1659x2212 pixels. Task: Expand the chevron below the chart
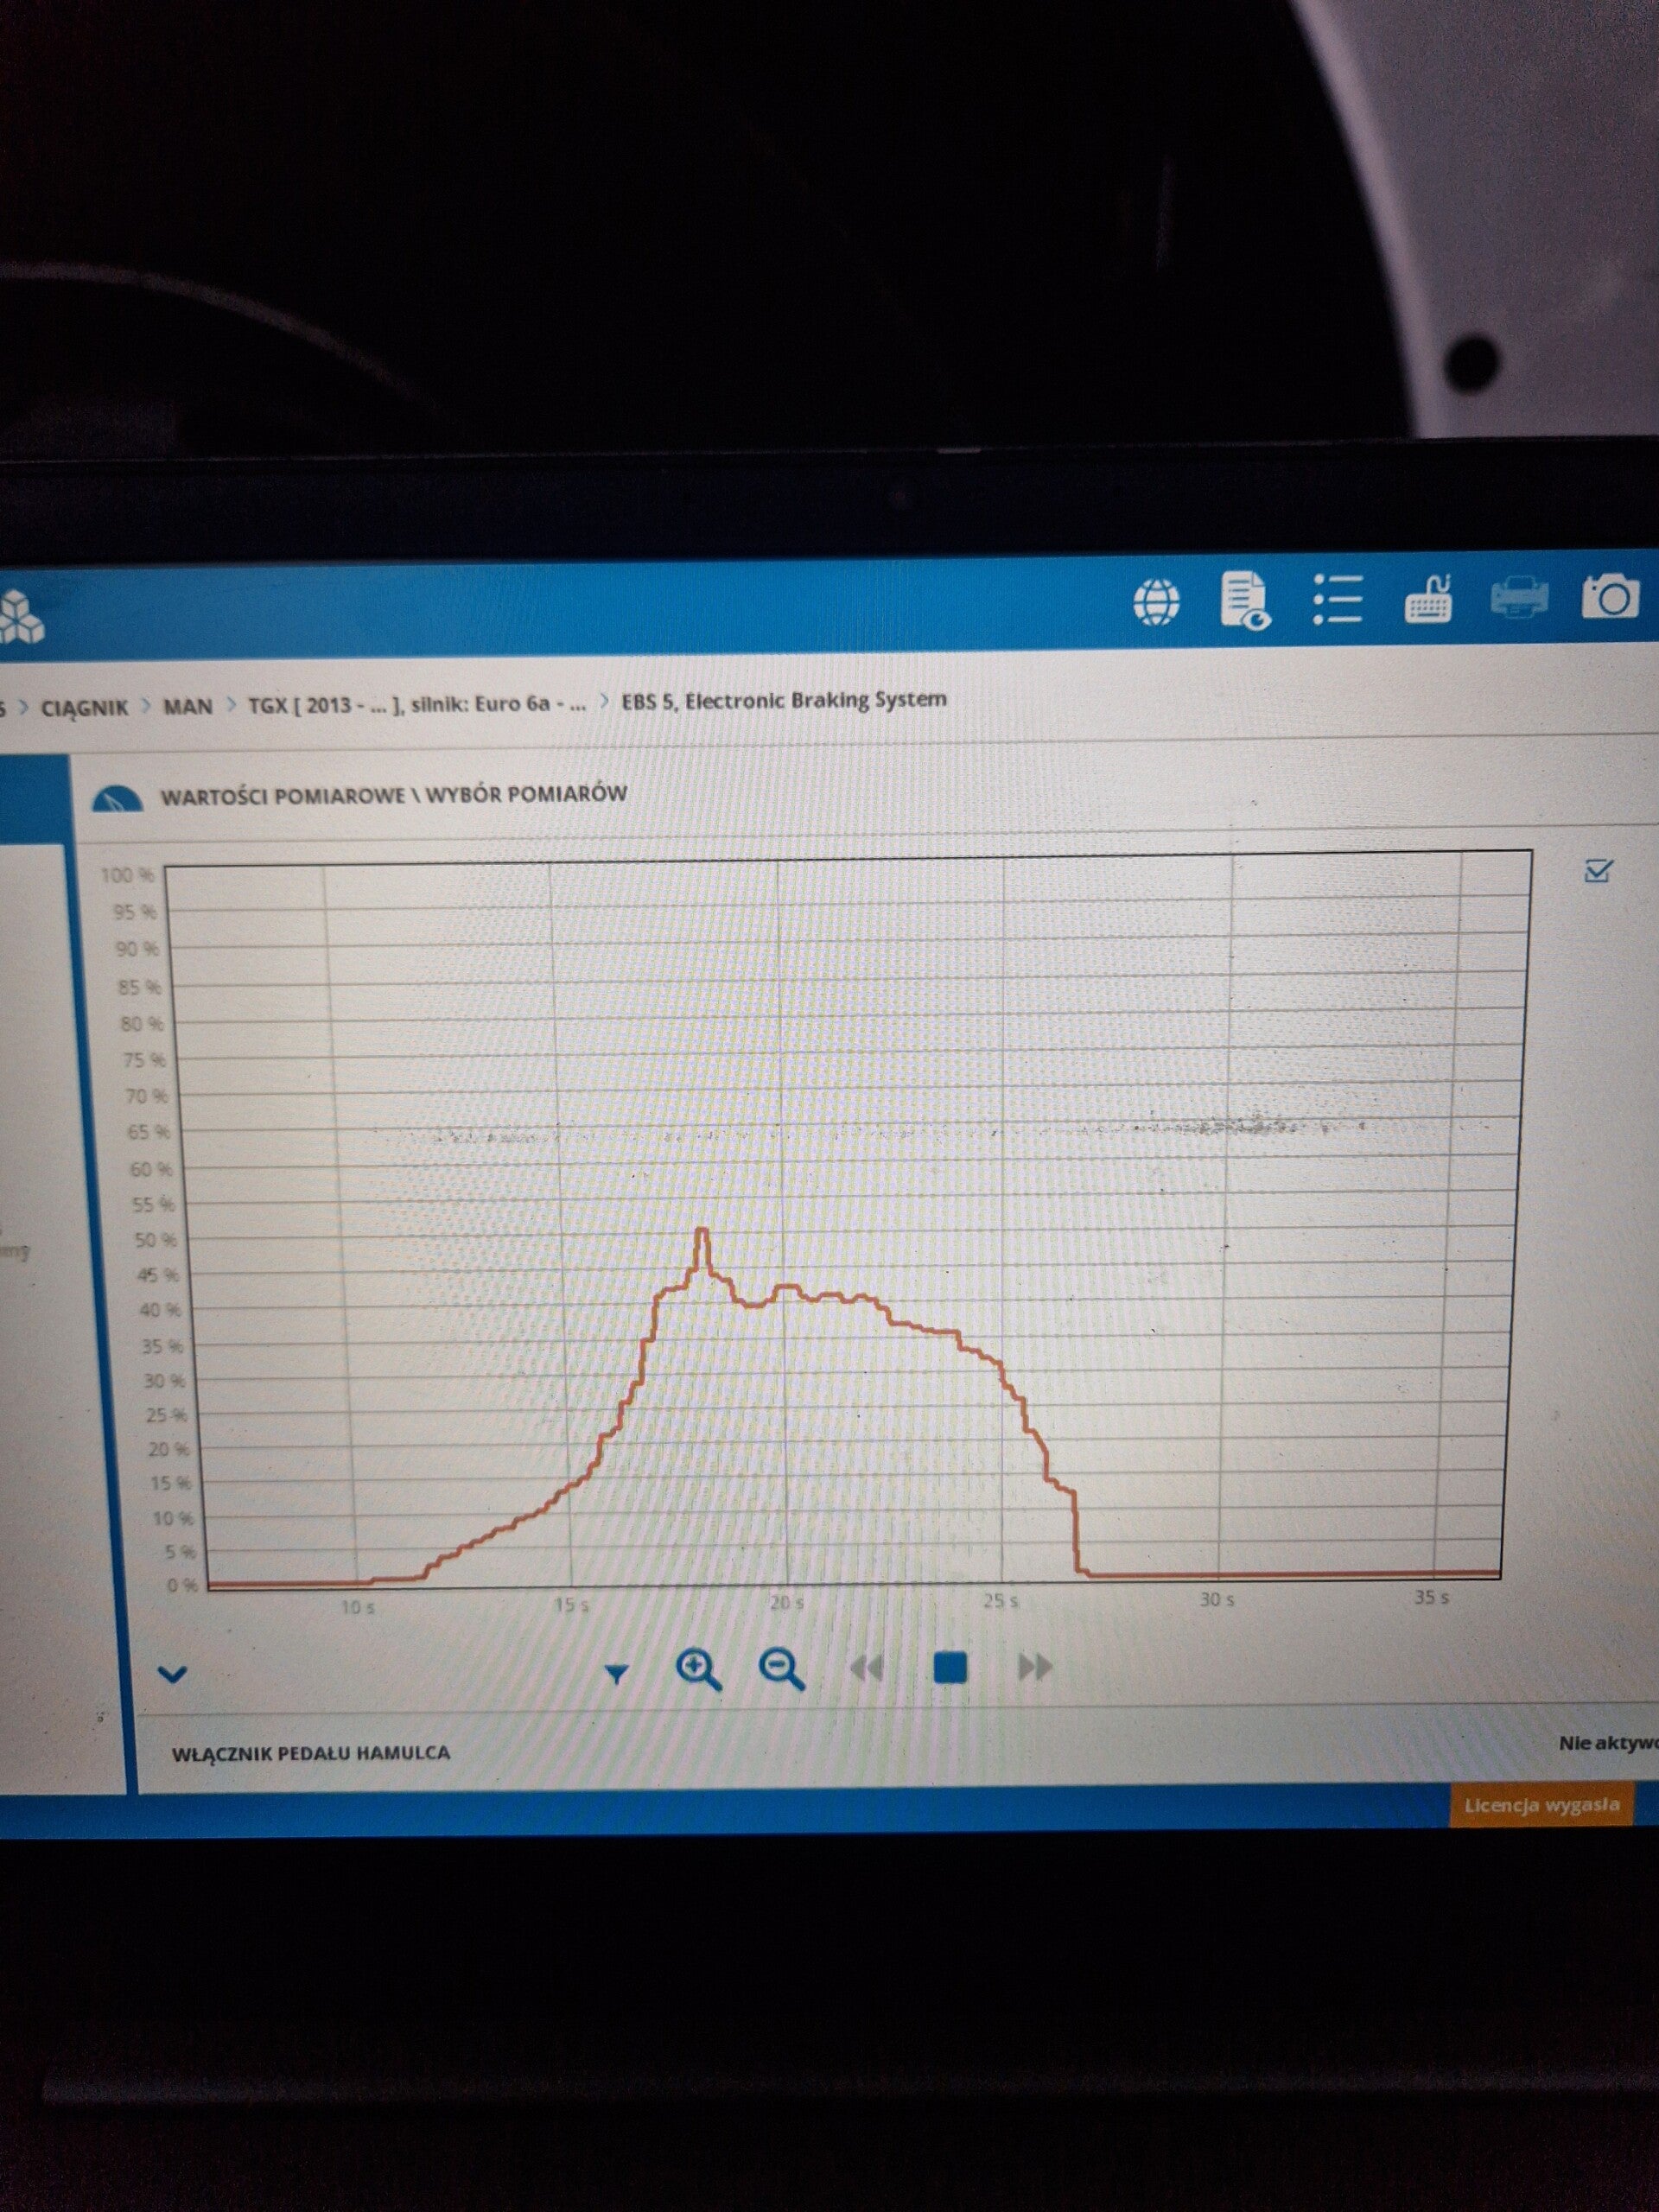[x=173, y=1674]
